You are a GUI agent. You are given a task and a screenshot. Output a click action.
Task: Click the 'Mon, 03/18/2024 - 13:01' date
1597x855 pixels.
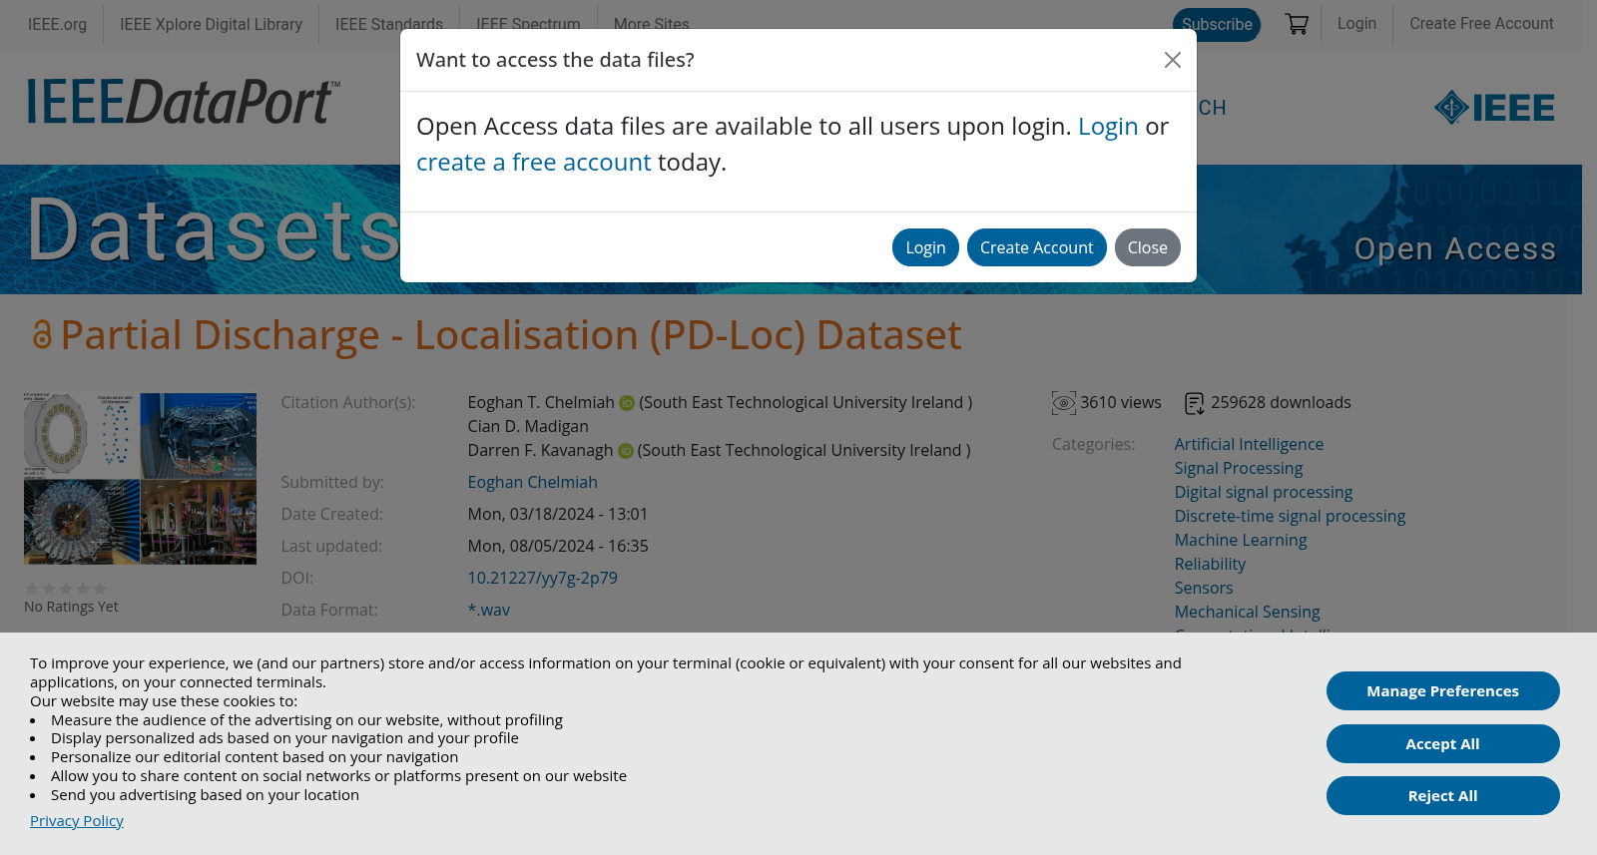coord(557,515)
